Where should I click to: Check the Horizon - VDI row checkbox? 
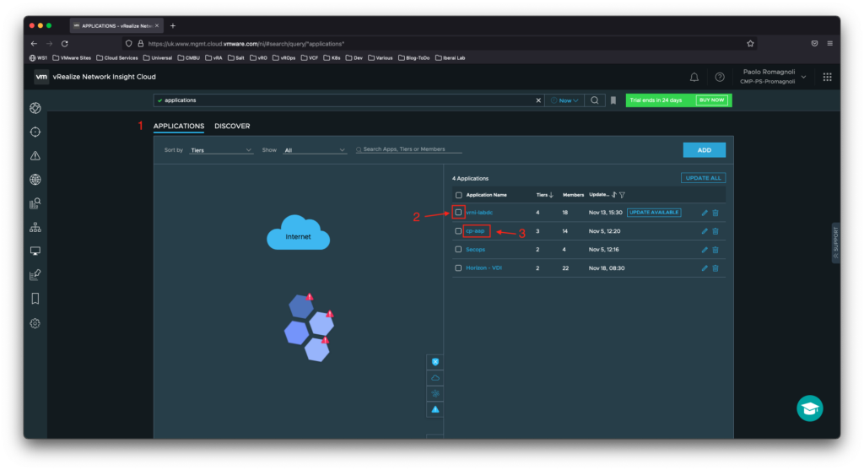[458, 267]
